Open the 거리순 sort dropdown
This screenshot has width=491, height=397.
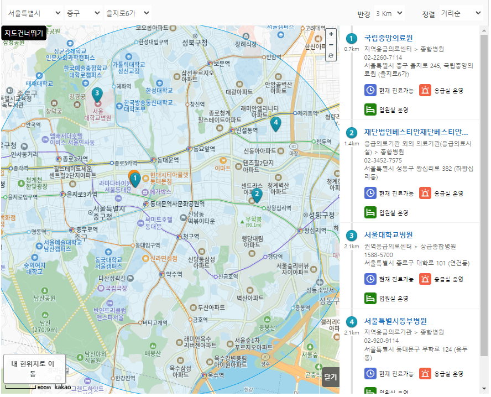point(461,13)
